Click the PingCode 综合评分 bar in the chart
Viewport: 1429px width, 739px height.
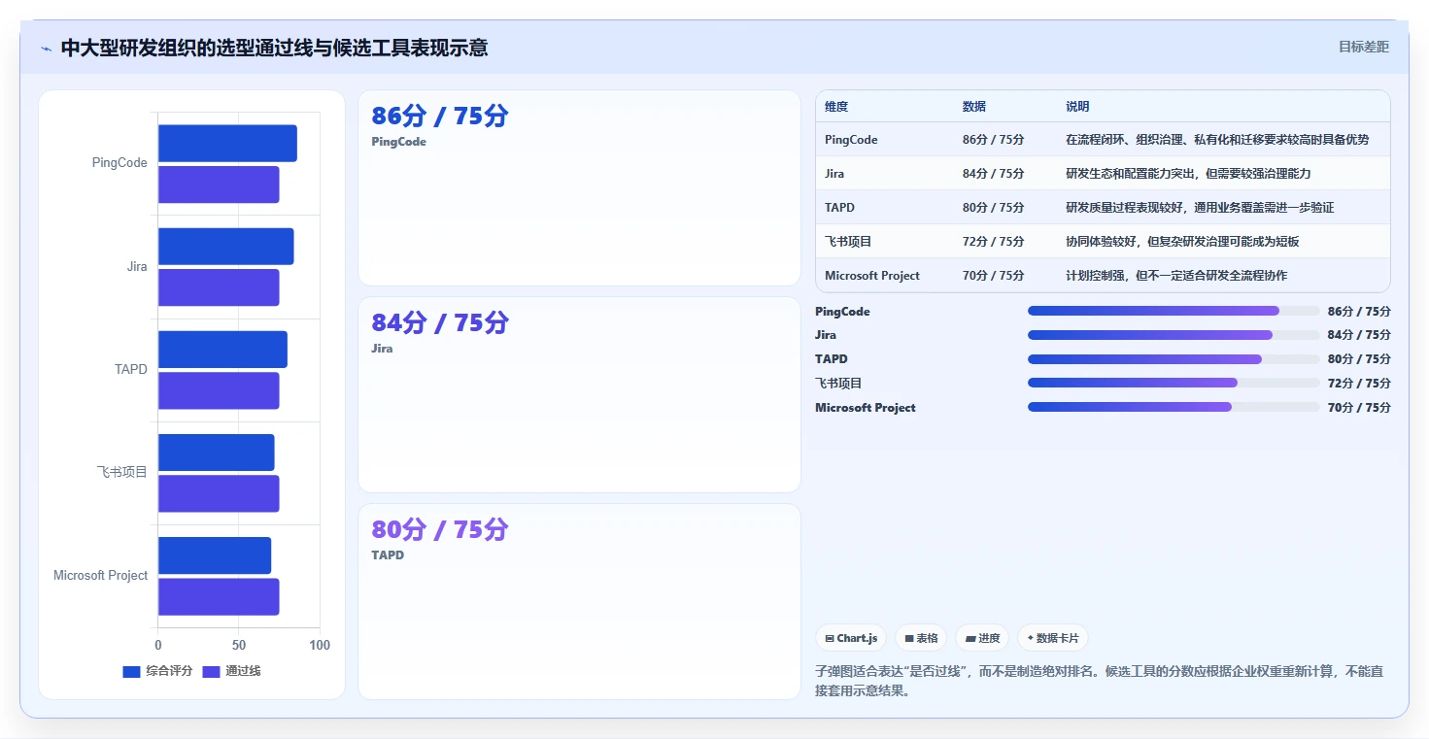point(227,143)
